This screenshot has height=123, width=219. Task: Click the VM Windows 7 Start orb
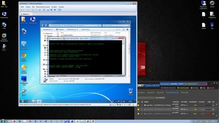tap(22, 101)
